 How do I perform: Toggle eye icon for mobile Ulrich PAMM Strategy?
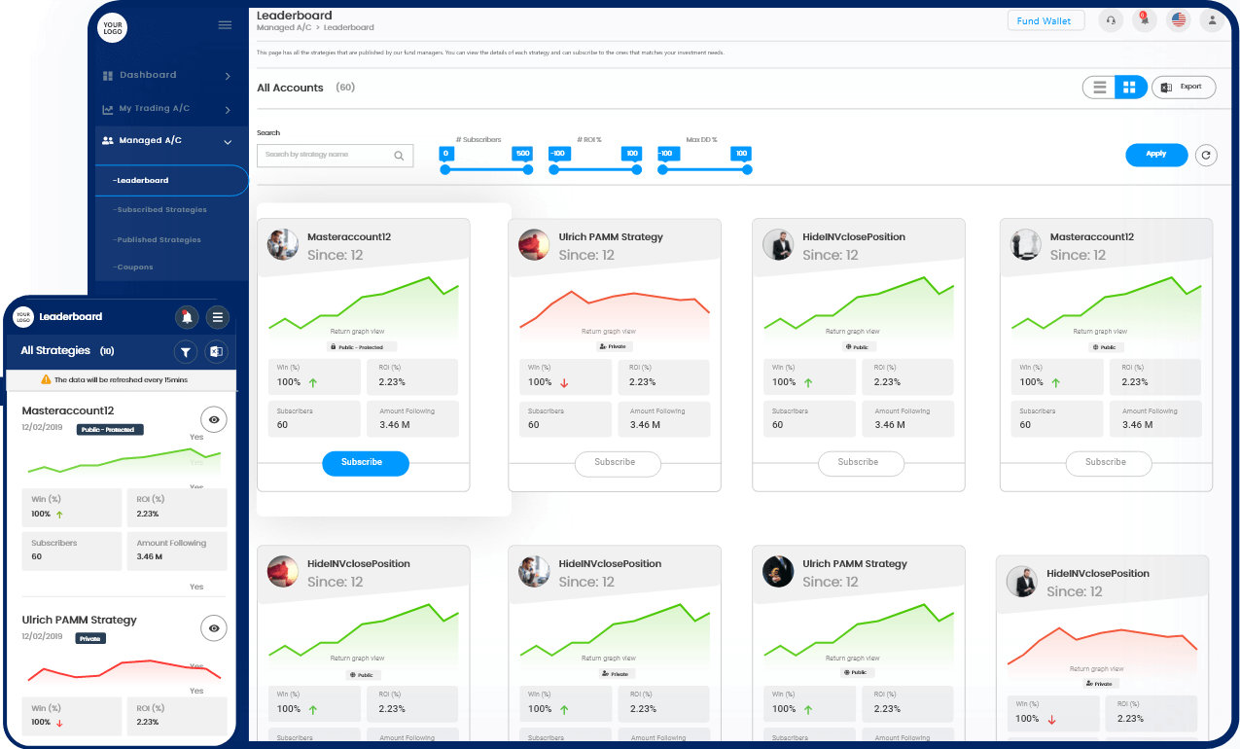(x=214, y=628)
